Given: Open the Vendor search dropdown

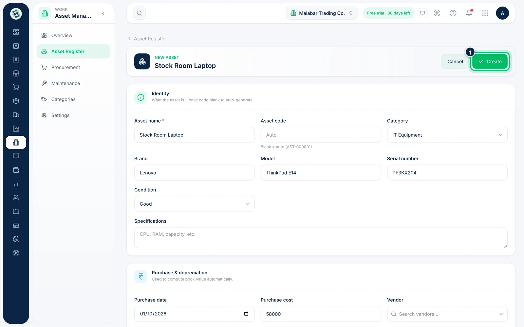Looking at the screenshot, I should [447, 314].
